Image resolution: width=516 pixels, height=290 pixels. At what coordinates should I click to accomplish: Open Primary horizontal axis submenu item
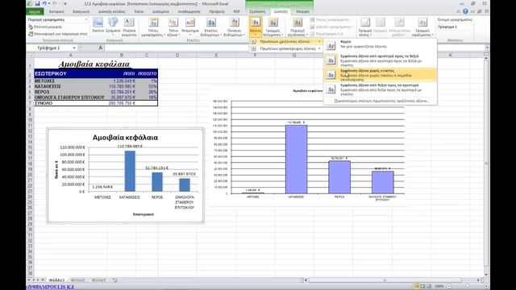(285, 42)
